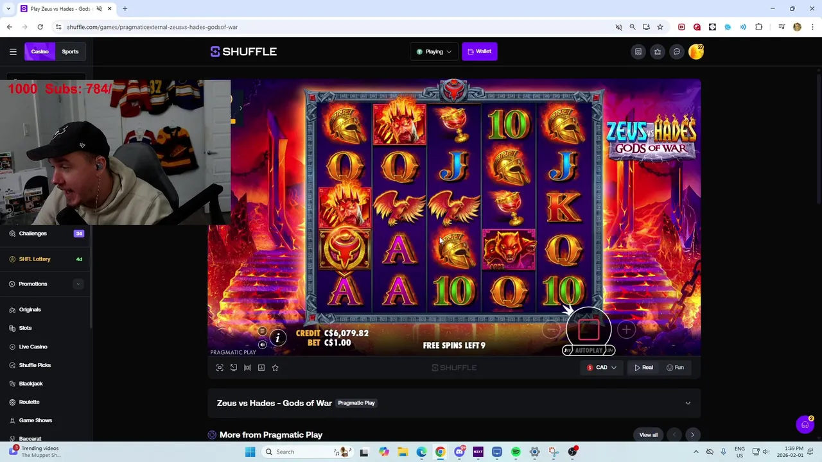The width and height of the screenshot is (822, 462).
Task: Open the live stats chart icon
Action: pyautogui.click(x=261, y=368)
